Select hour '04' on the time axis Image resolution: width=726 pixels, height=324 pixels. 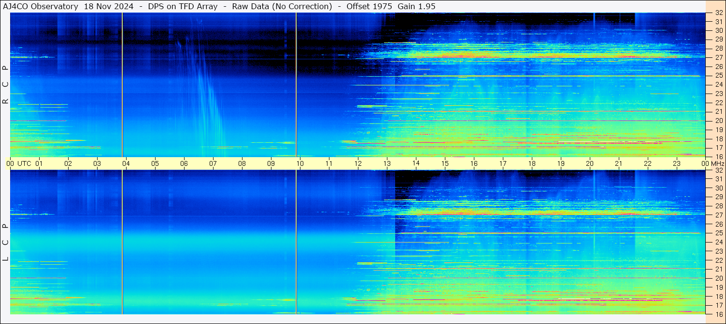(x=126, y=163)
